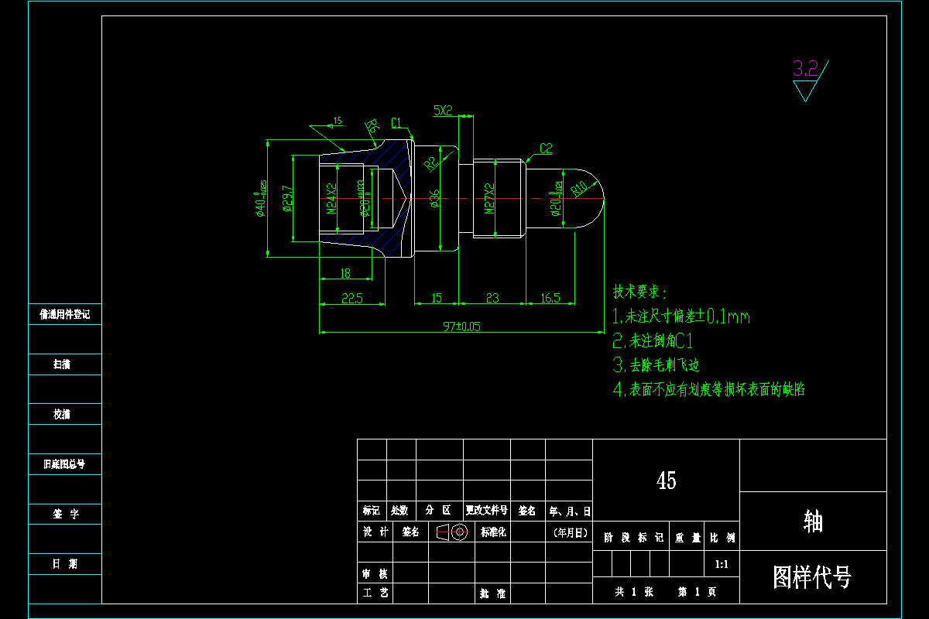Select the C2 chamfer label

click(x=546, y=148)
